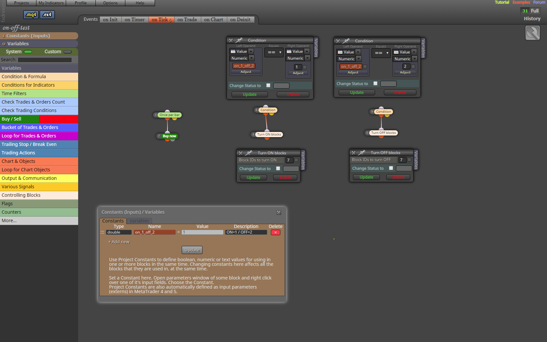
Task: Click the pin icon on left Condition panel
Action: coord(239,40)
